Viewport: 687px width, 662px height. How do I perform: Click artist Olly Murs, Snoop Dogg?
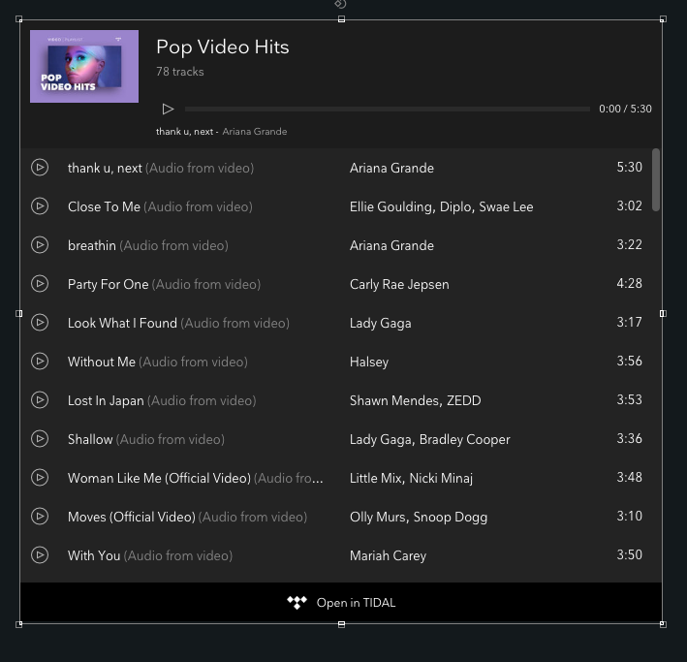[x=419, y=517]
